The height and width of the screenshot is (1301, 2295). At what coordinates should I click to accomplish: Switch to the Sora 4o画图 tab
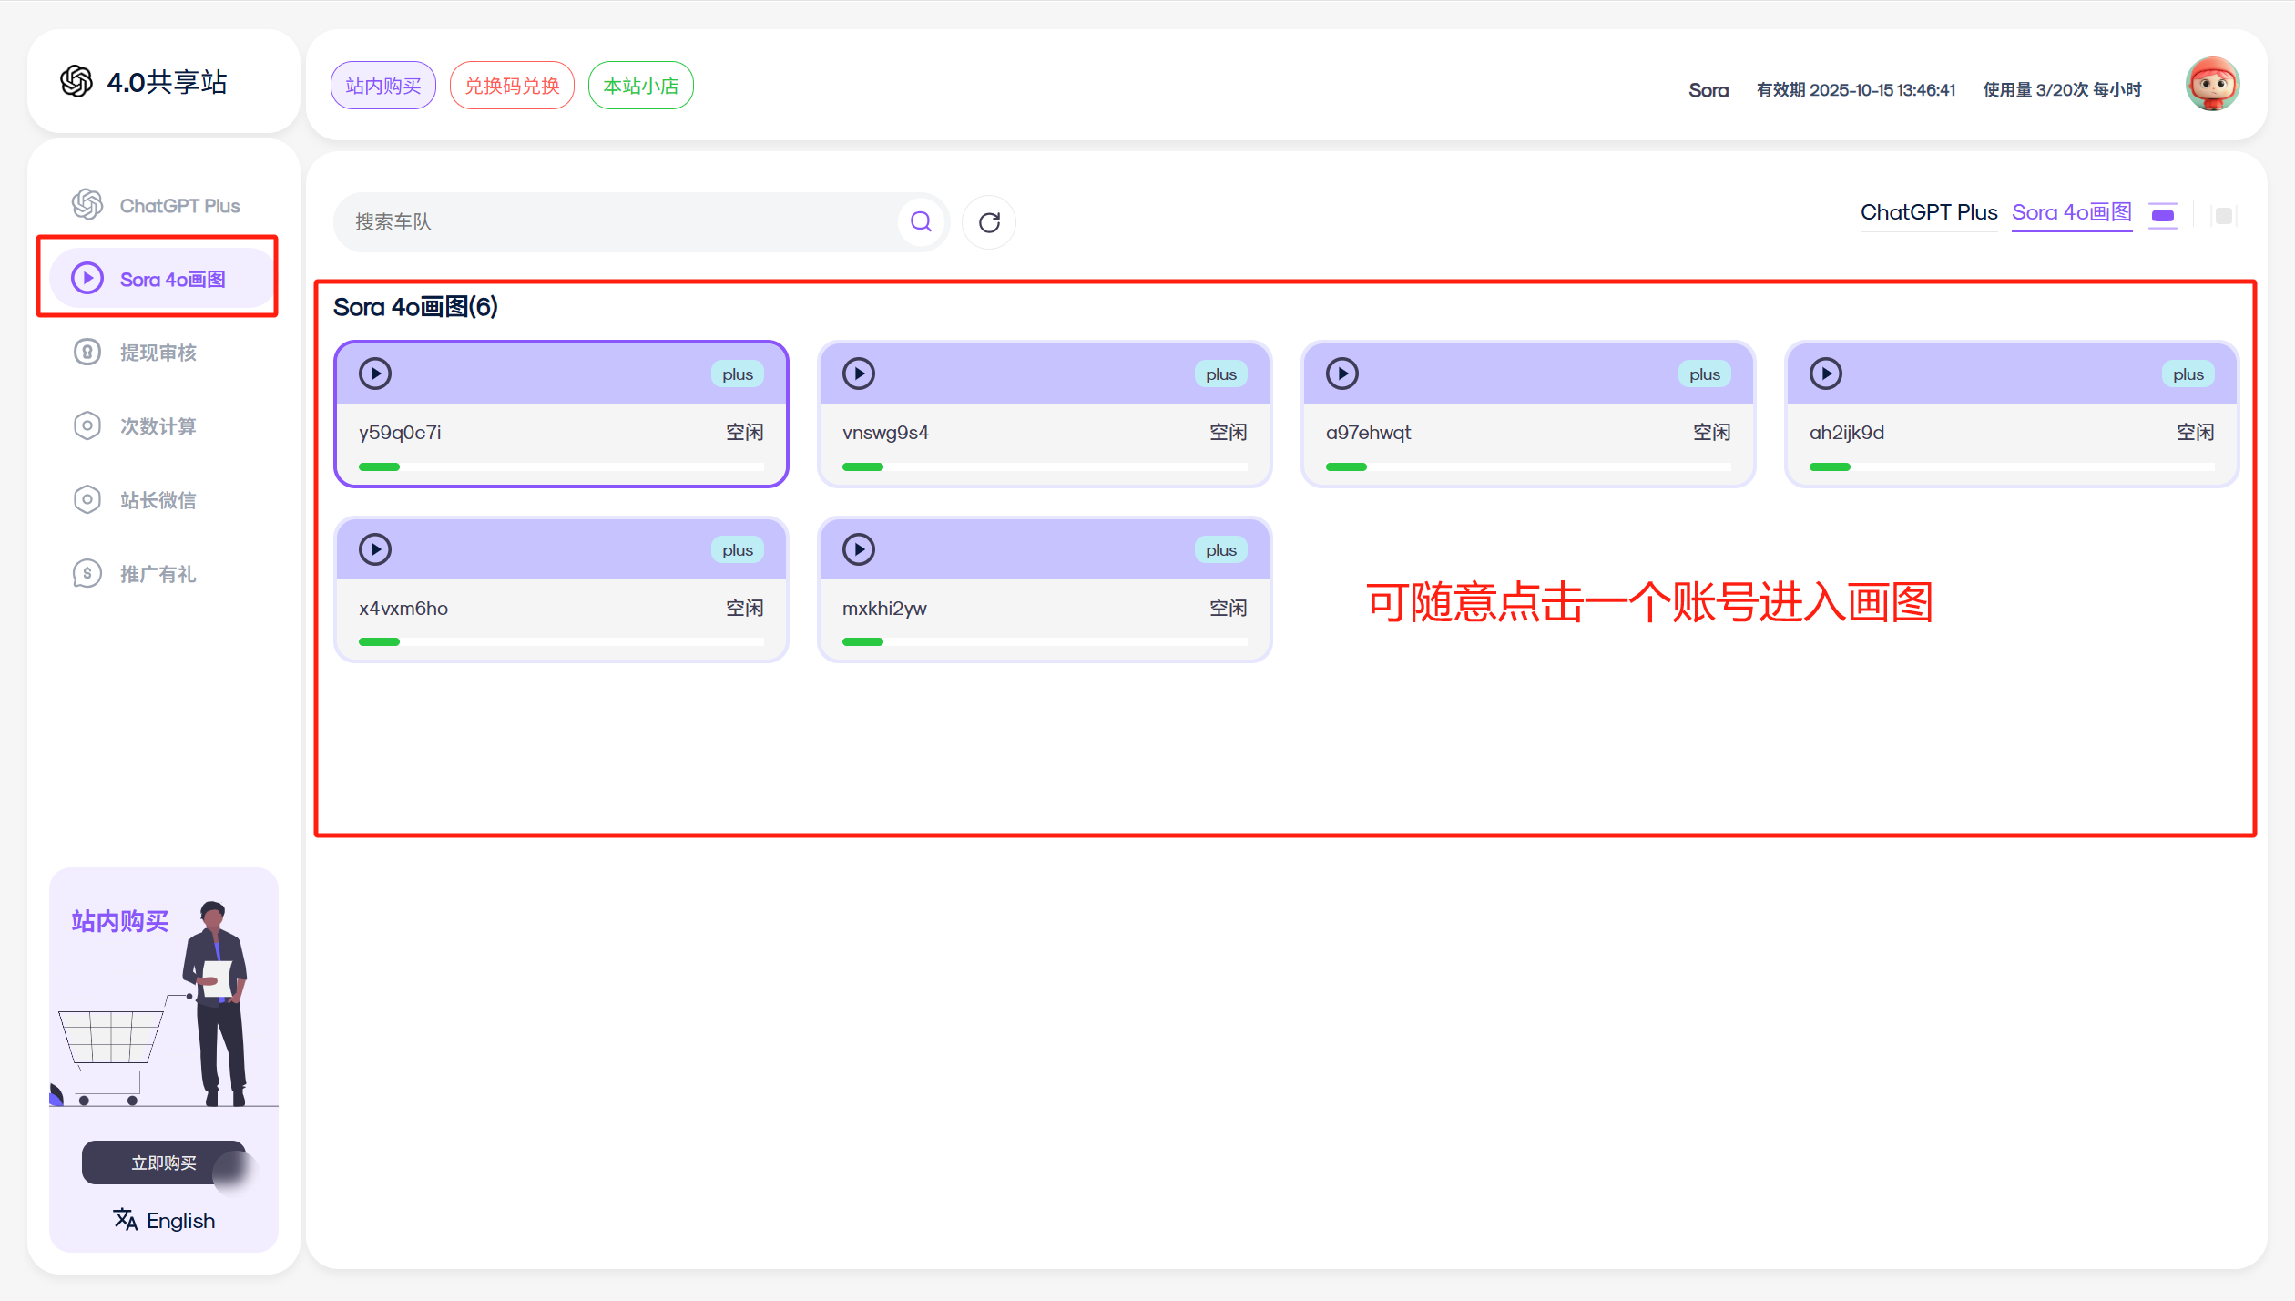click(2072, 212)
